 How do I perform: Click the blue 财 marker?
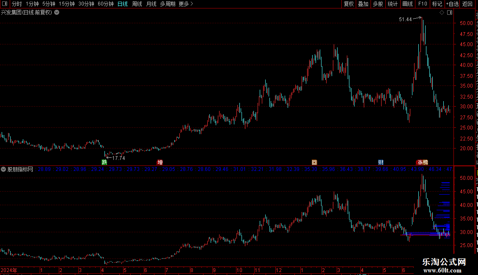tap(381, 162)
